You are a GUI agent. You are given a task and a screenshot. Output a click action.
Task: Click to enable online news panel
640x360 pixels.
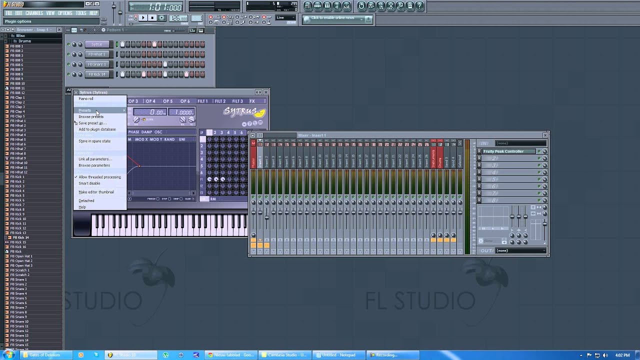tap(337, 19)
